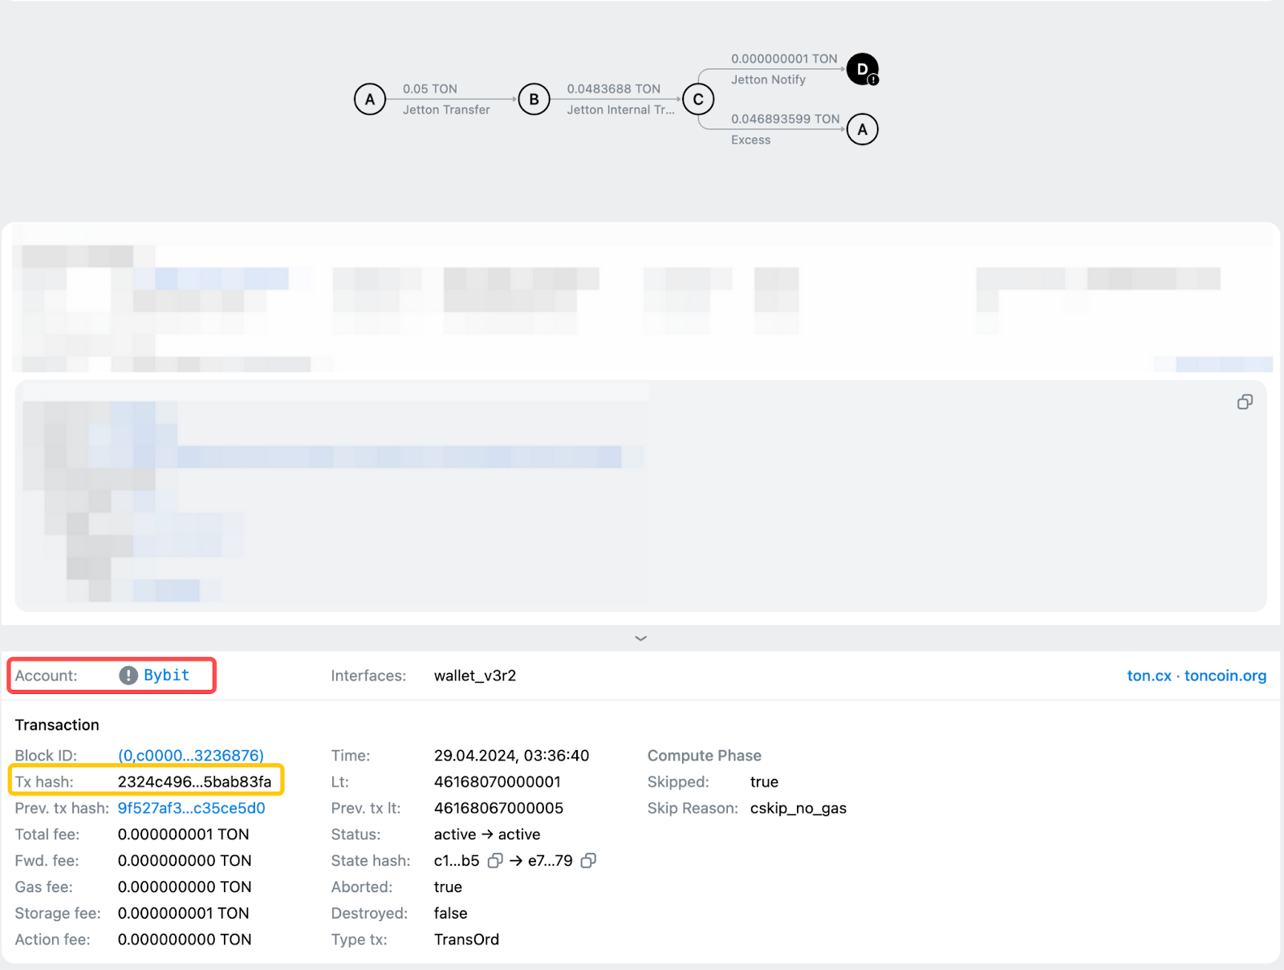Select node C in the transaction graph
This screenshot has width=1284, height=970.
698,99
